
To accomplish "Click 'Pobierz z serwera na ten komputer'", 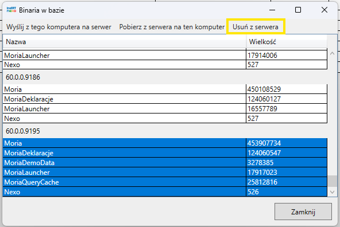I will click(172, 27).
